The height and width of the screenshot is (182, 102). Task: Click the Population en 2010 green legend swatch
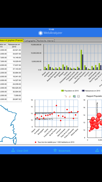(62, 91)
